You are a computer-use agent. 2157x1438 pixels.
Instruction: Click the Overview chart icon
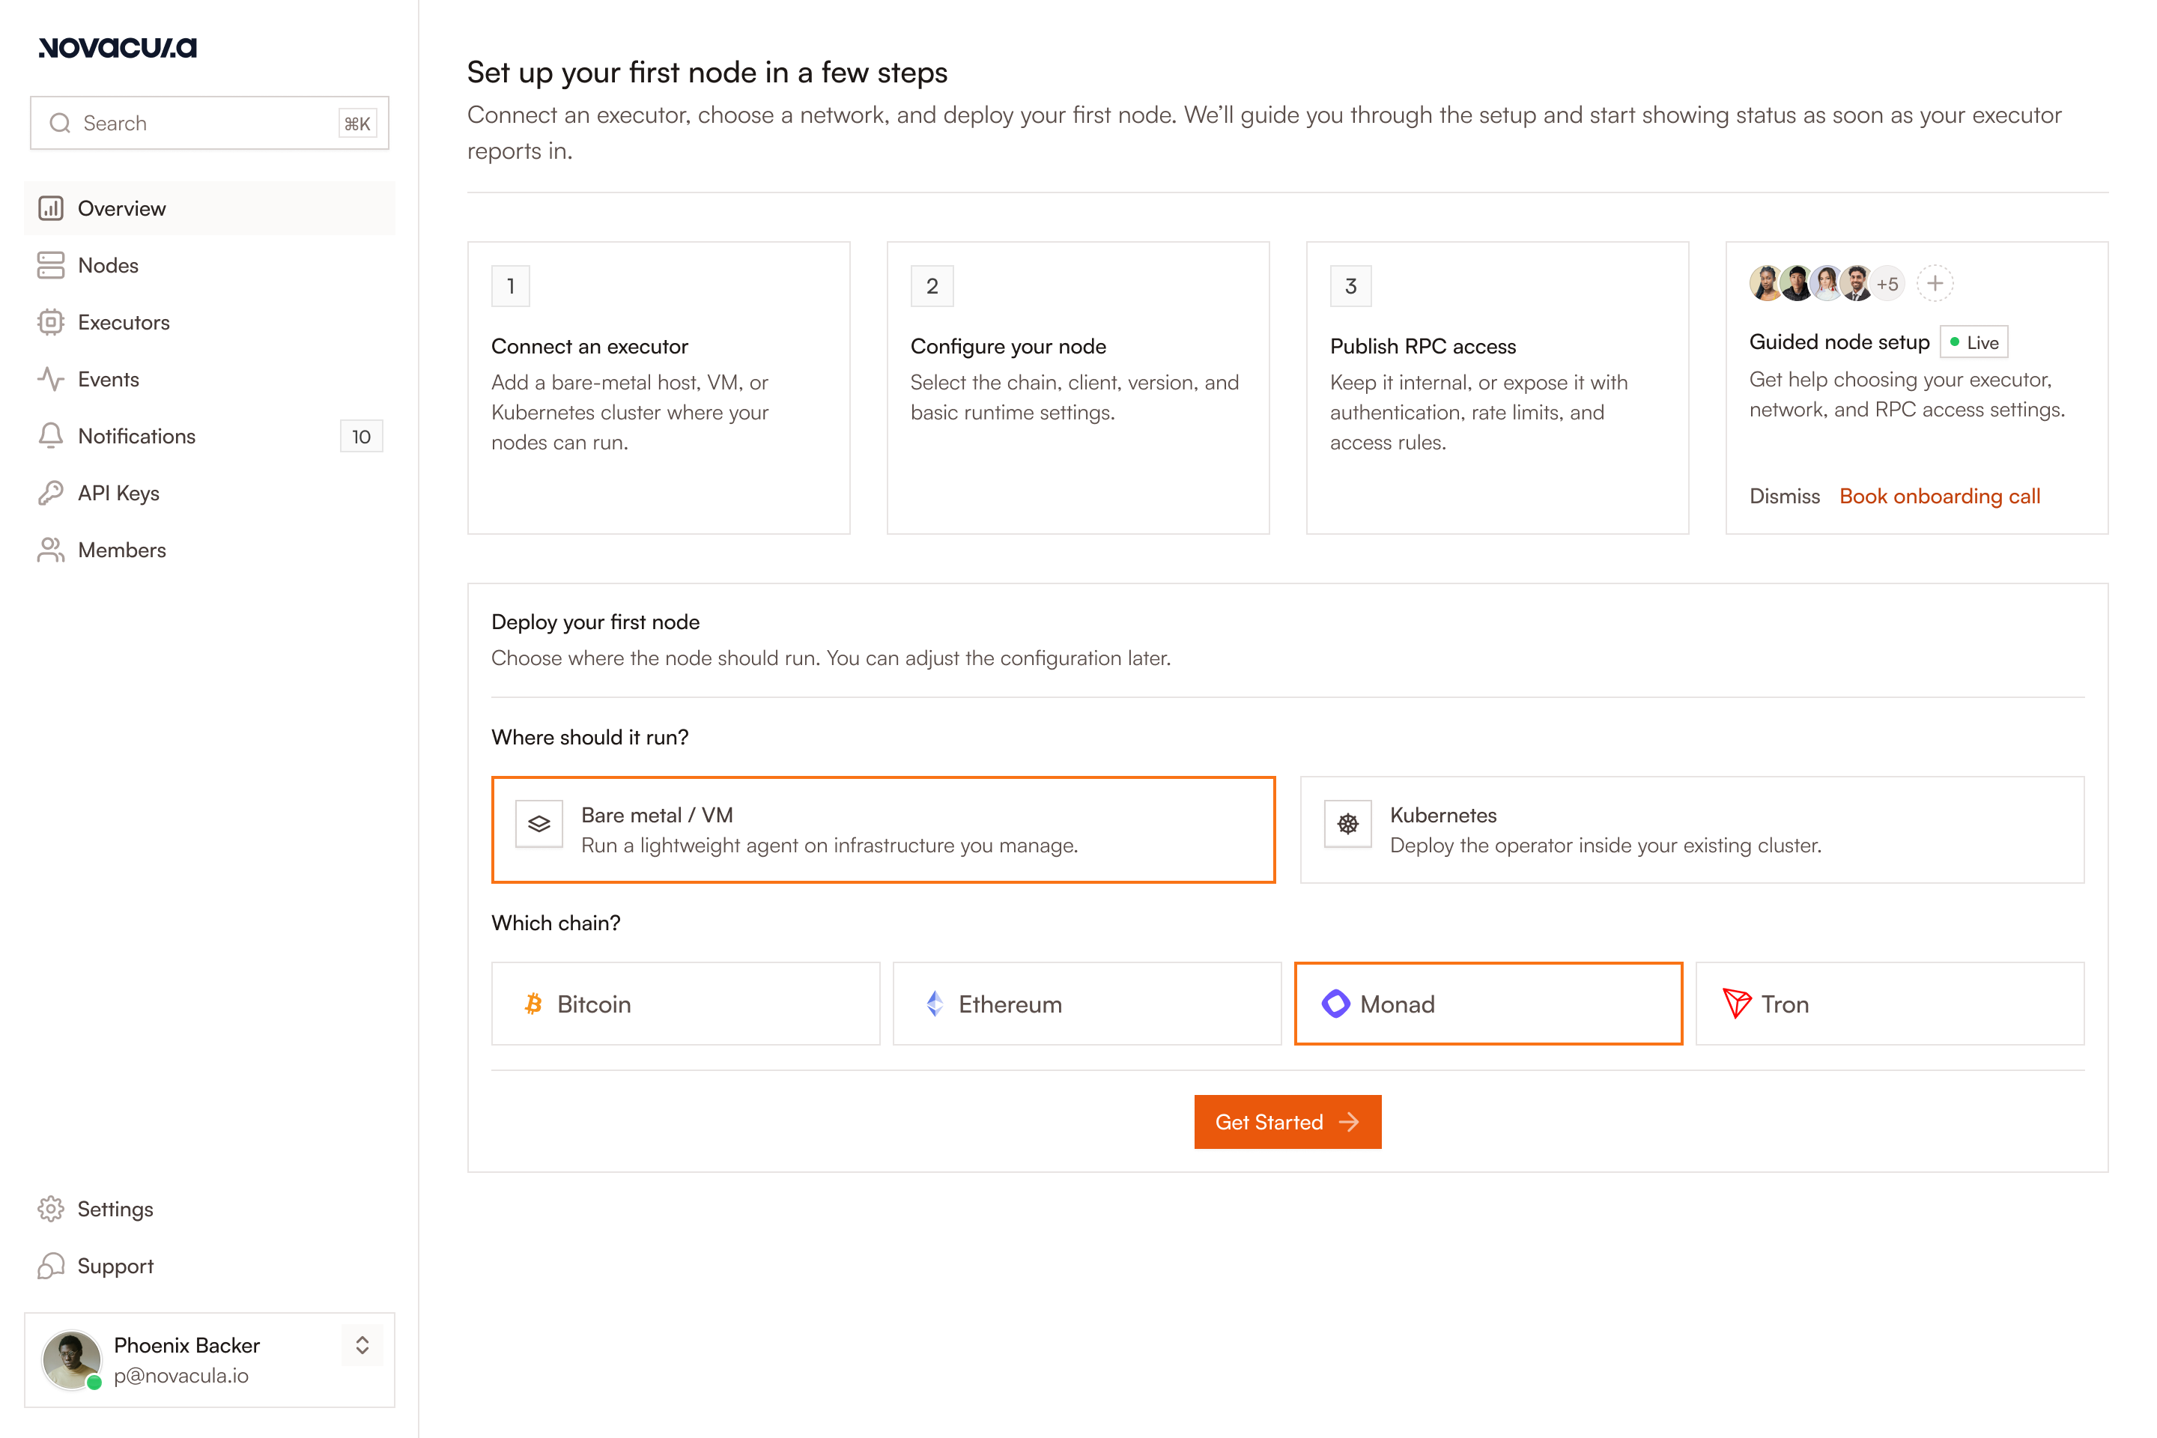coord(50,208)
